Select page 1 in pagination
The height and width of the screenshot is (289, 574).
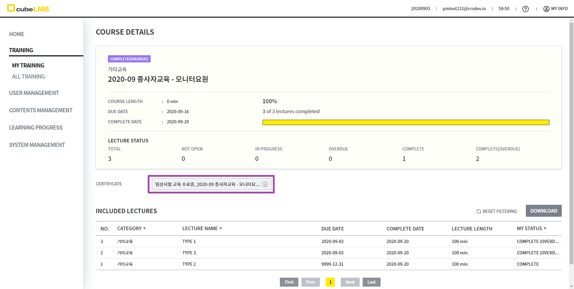pos(330,282)
